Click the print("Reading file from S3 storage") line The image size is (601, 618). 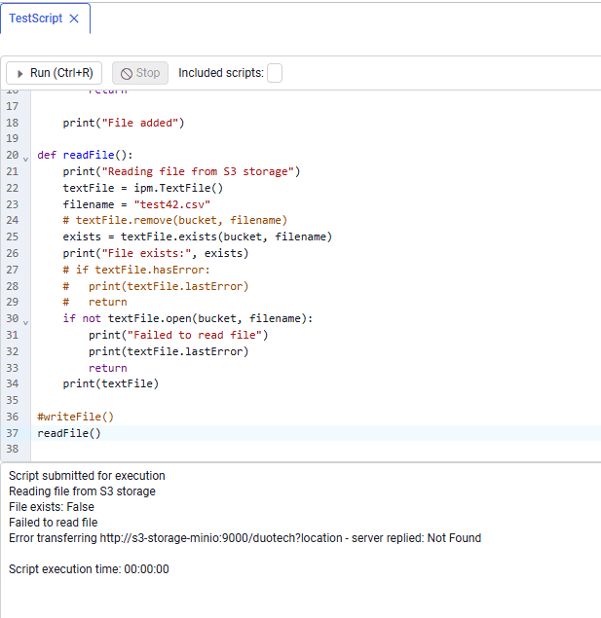point(181,171)
